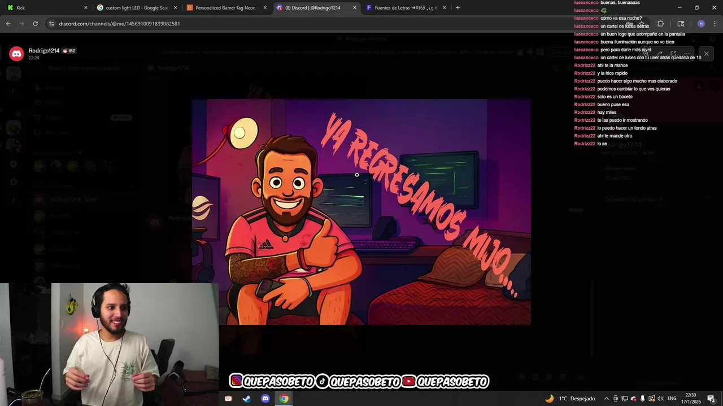Click chat message 'buena iluminación aunque se ve bien'
This screenshot has height=406, width=723.
(637, 42)
